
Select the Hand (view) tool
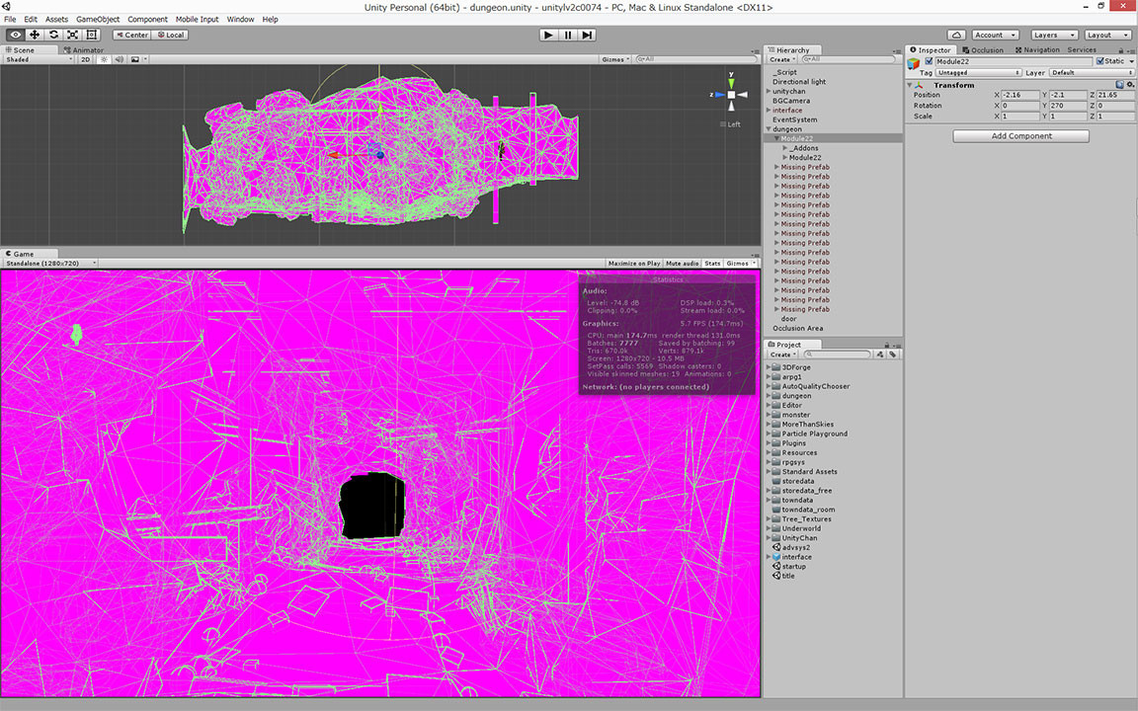[15, 35]
